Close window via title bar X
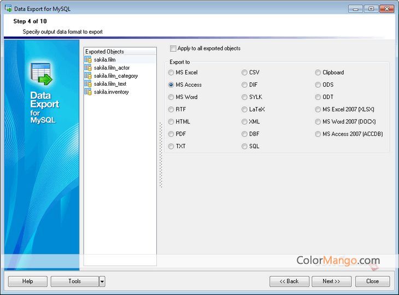The height and width of the screenshot is (295, 399). pos(387,9)
